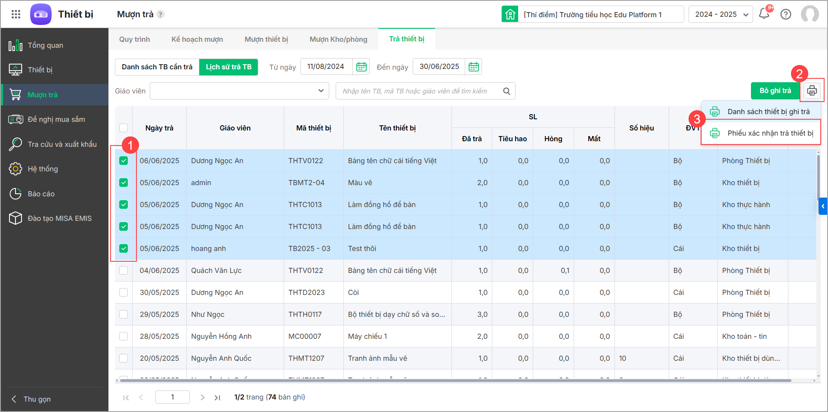Open the user avatar profile
The image size is (828, 412).
(809, 14)
